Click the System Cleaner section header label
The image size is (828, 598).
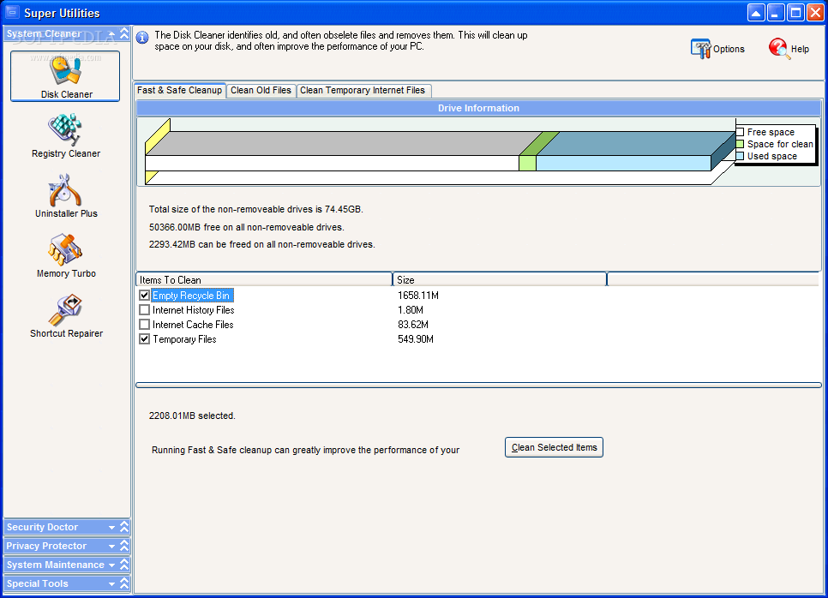(44, 33)
